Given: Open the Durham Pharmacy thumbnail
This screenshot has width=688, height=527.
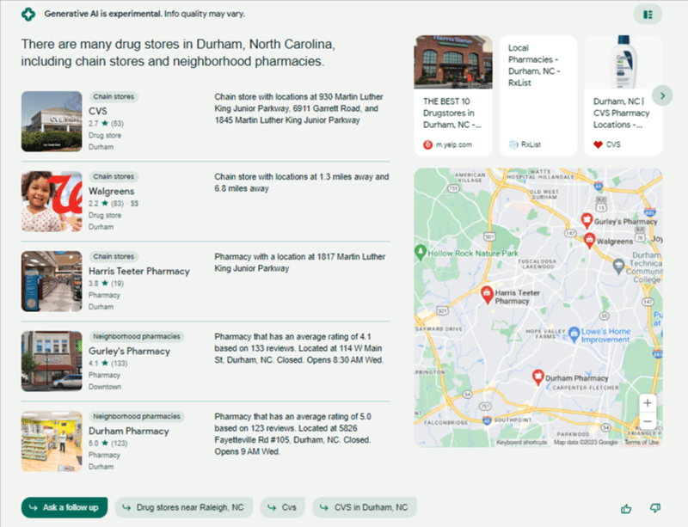Looking at the screenshot, I should [52, 441].
